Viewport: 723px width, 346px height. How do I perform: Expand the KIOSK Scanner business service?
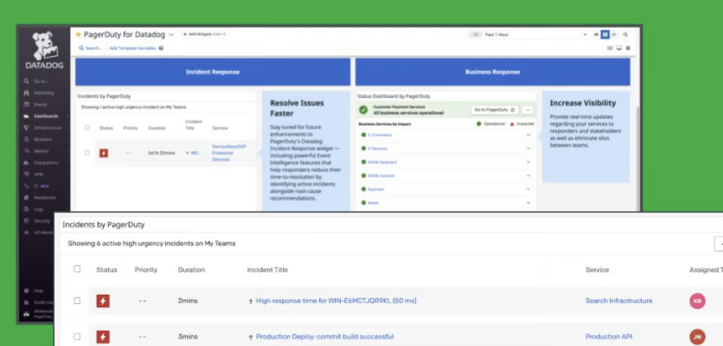(528, 175)
